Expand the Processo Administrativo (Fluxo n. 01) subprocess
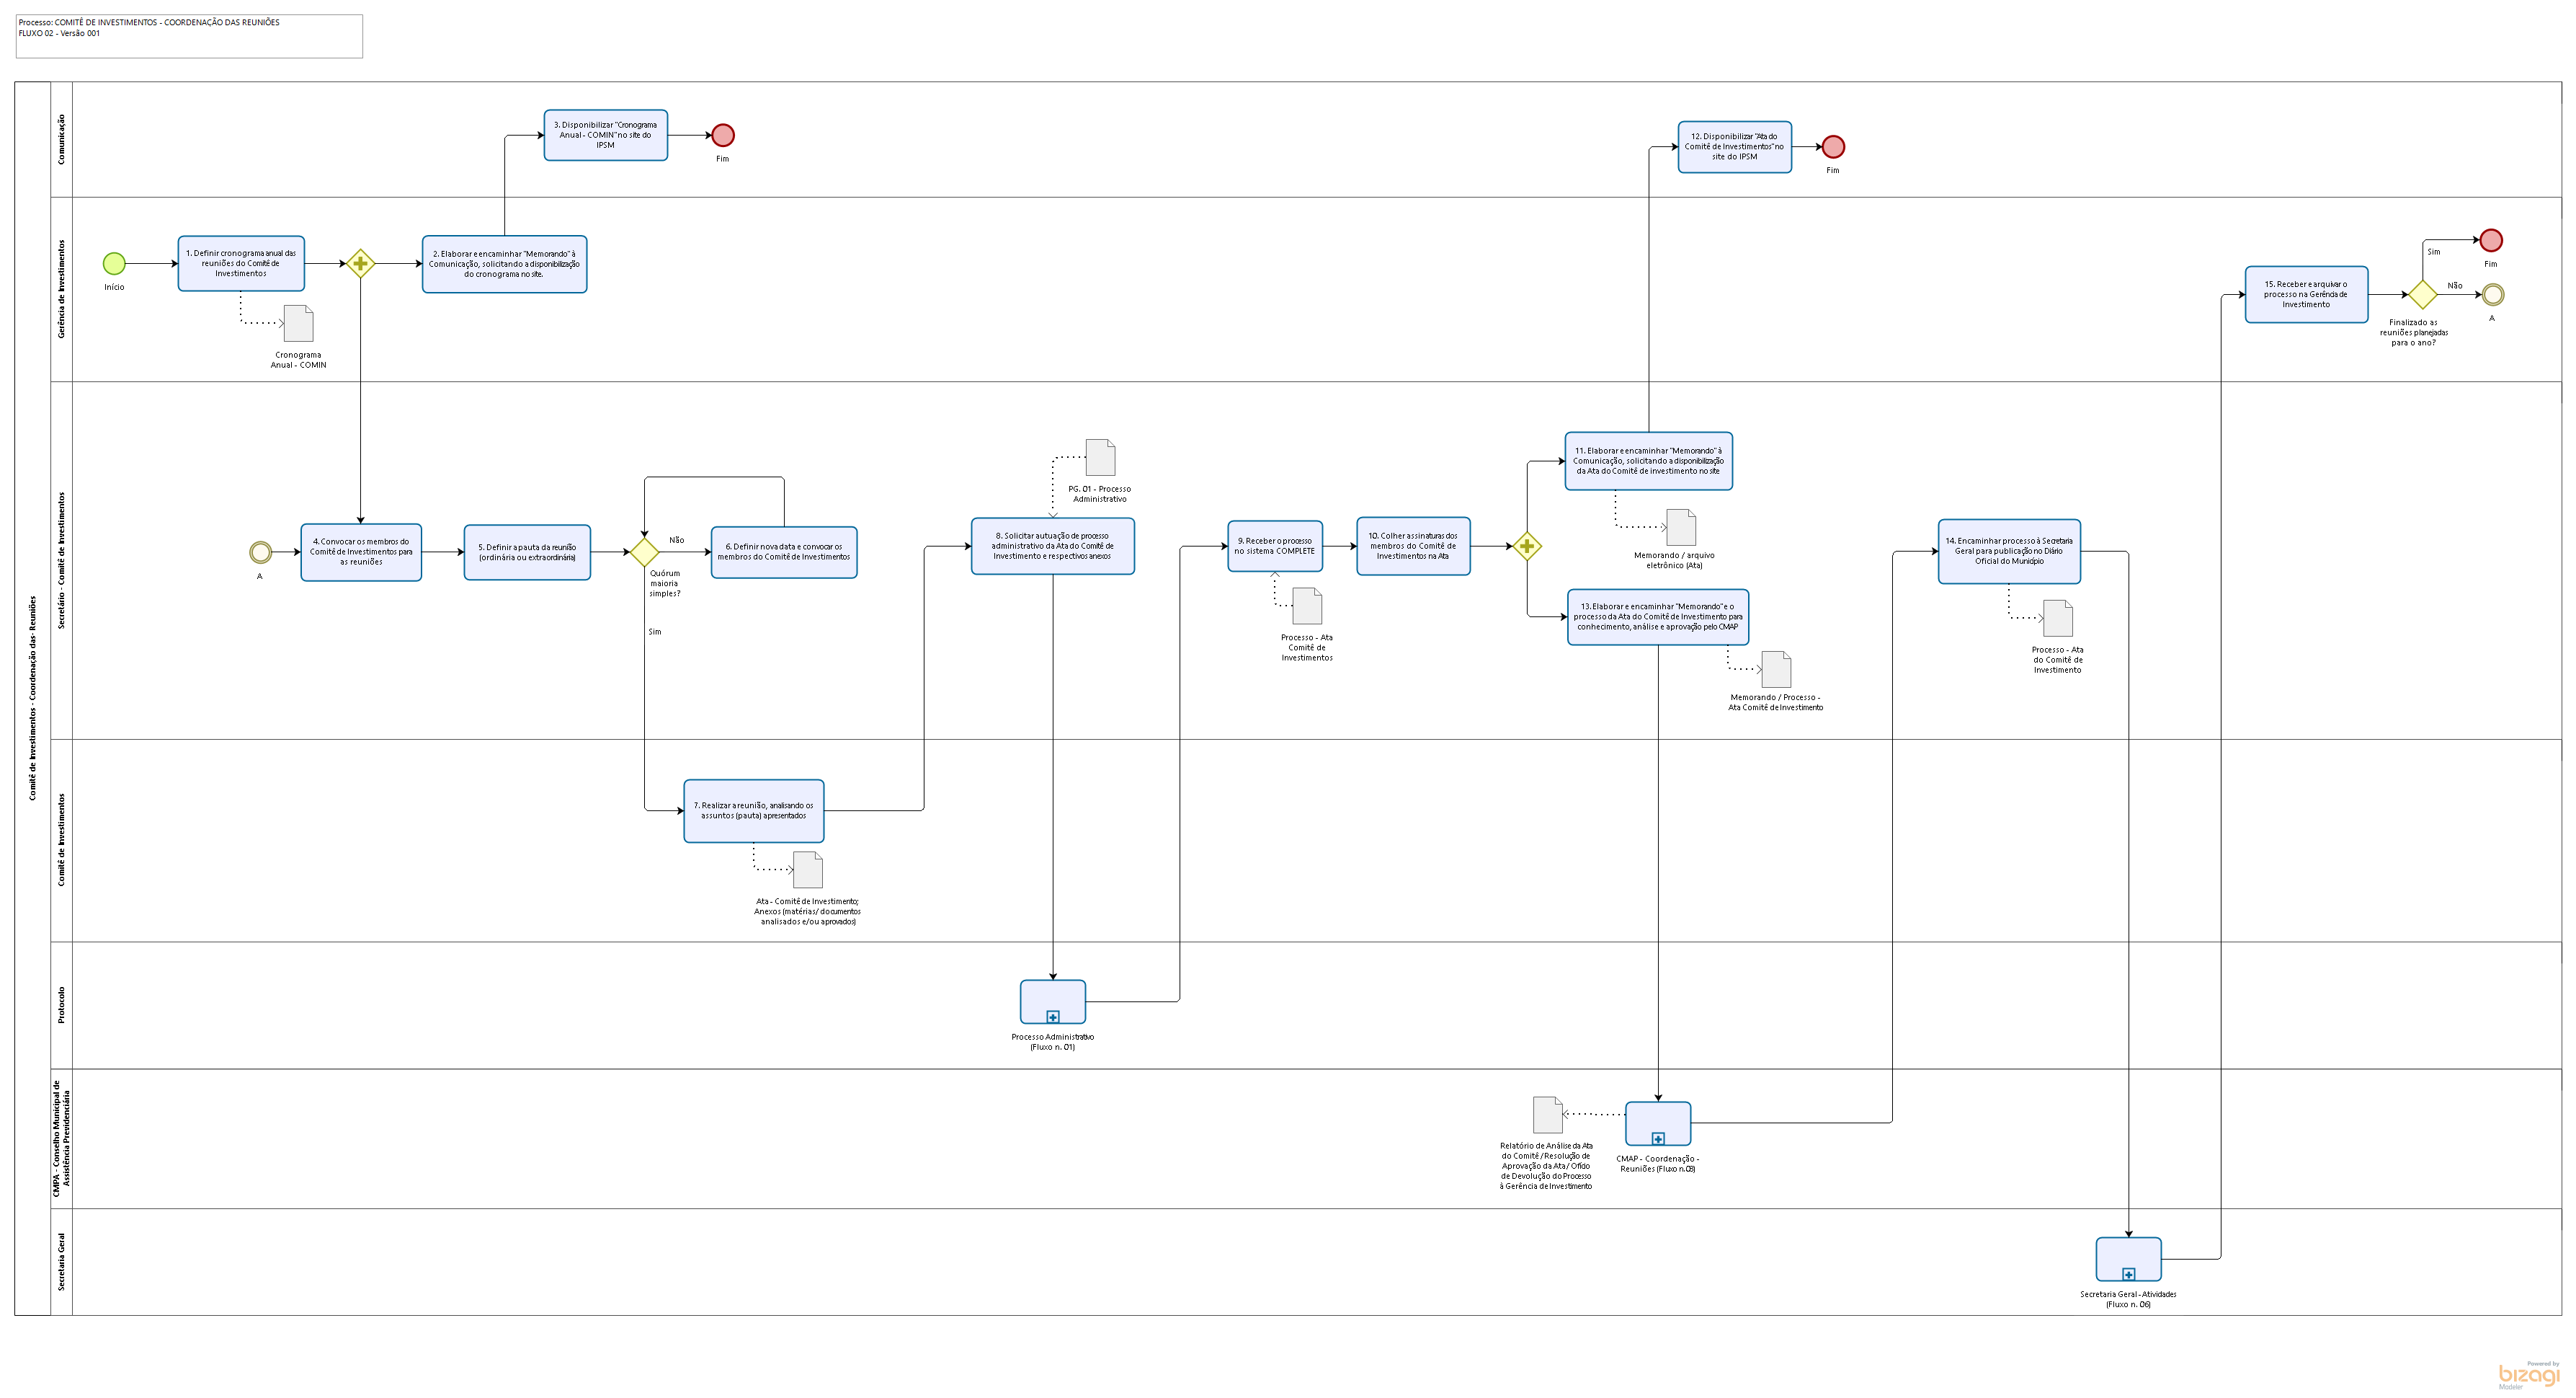 pyautogui.click(x=1052, y=1017)
